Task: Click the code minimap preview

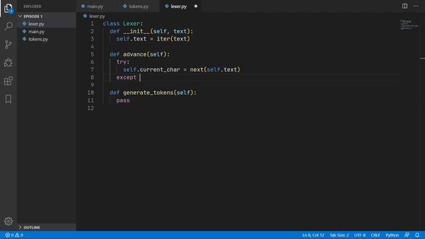Action: tap(409, 25)
